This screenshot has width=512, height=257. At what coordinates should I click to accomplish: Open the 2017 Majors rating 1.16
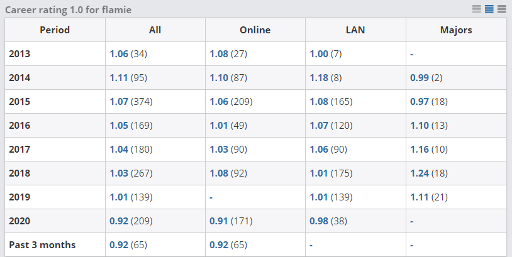420,150
